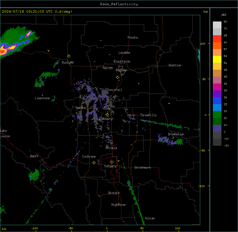Screen dimensions: 238x232
Task: Pick the yellow 54 dBZ legend swatch
Action: 217,59
